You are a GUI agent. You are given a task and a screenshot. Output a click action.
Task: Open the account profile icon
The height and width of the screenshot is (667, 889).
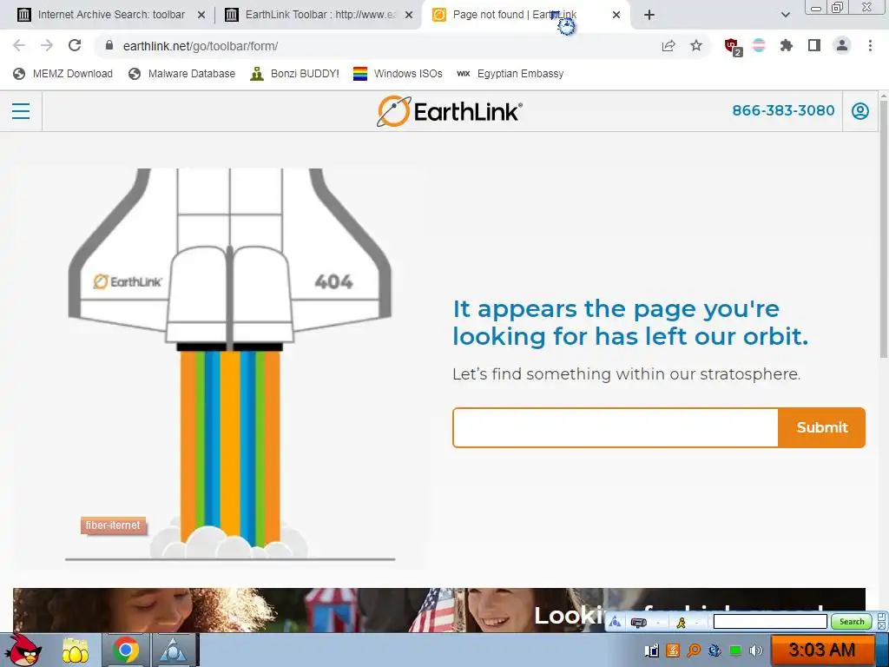(x=860, y=110)
